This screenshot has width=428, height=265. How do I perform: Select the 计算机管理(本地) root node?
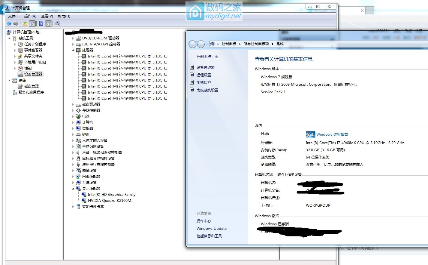[26, 32]
